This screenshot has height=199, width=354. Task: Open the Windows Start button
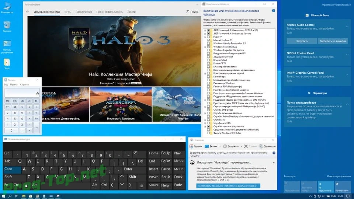pos(3,196)
